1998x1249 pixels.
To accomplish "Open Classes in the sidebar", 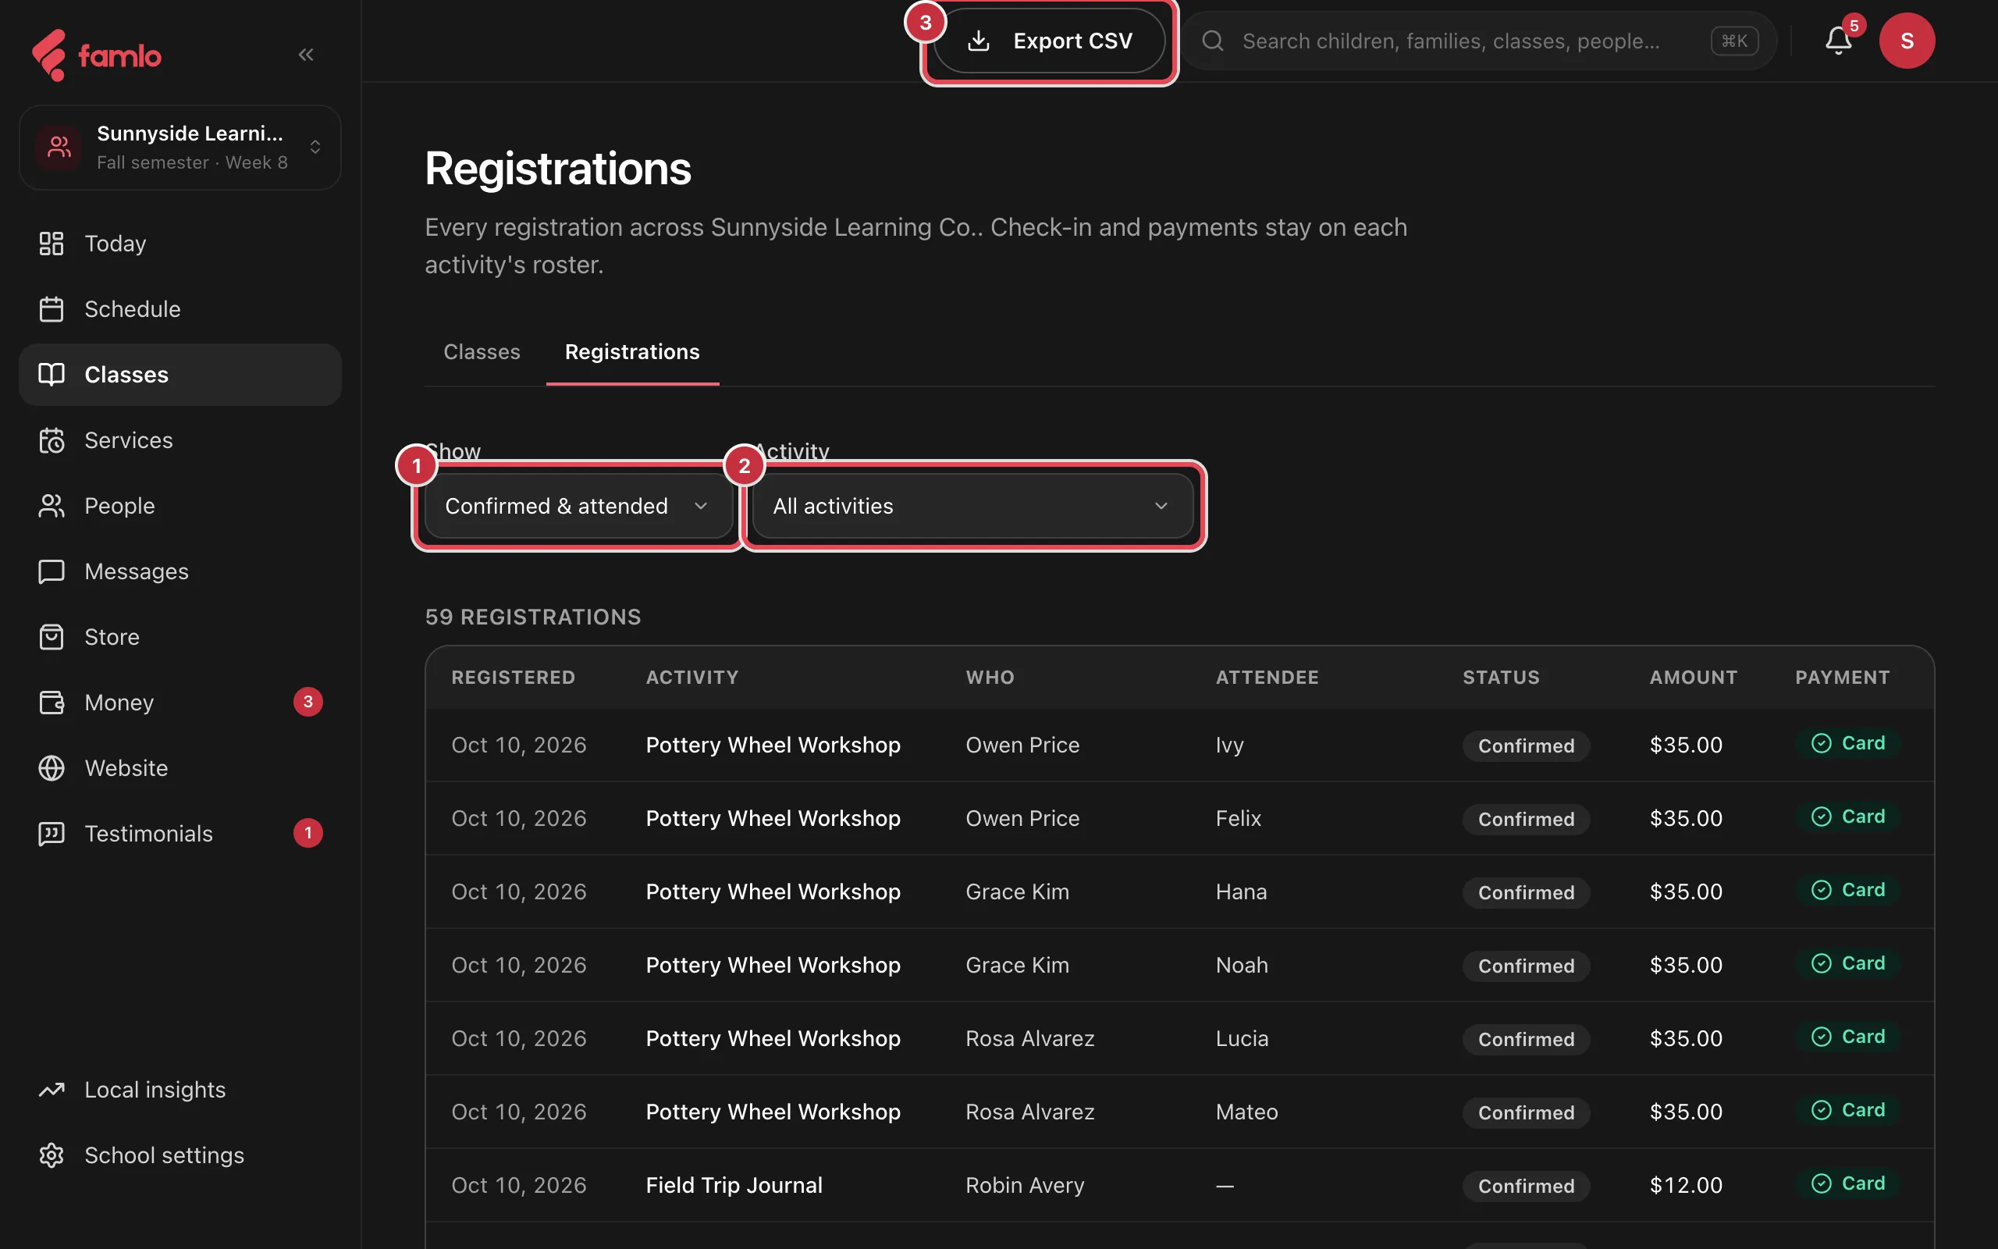I will point(180,375).
